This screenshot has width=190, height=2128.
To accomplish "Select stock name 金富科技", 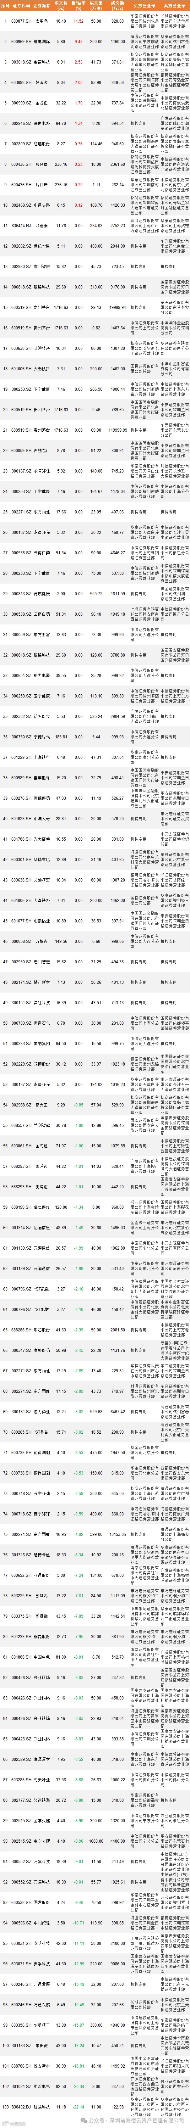I will pyautogui.click(x=41, y=62).
